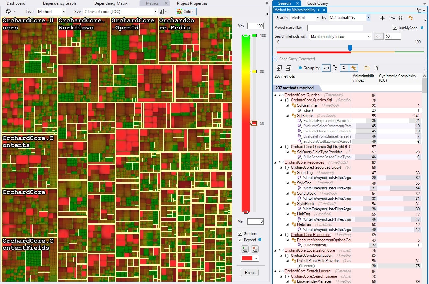The width and height of the screenshot is (429, 284).
Task: Open the chart type icon dropdown
Action: [x=163, y=11]
